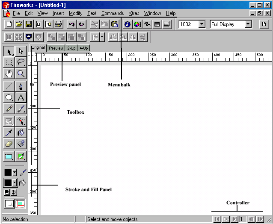Click the Export icon in the toolbar
The image size is (273, 224).
click(x=48, y=24)
